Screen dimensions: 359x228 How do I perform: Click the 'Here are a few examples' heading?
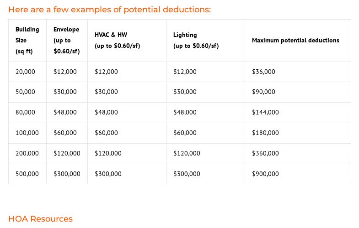coord(109,10)
